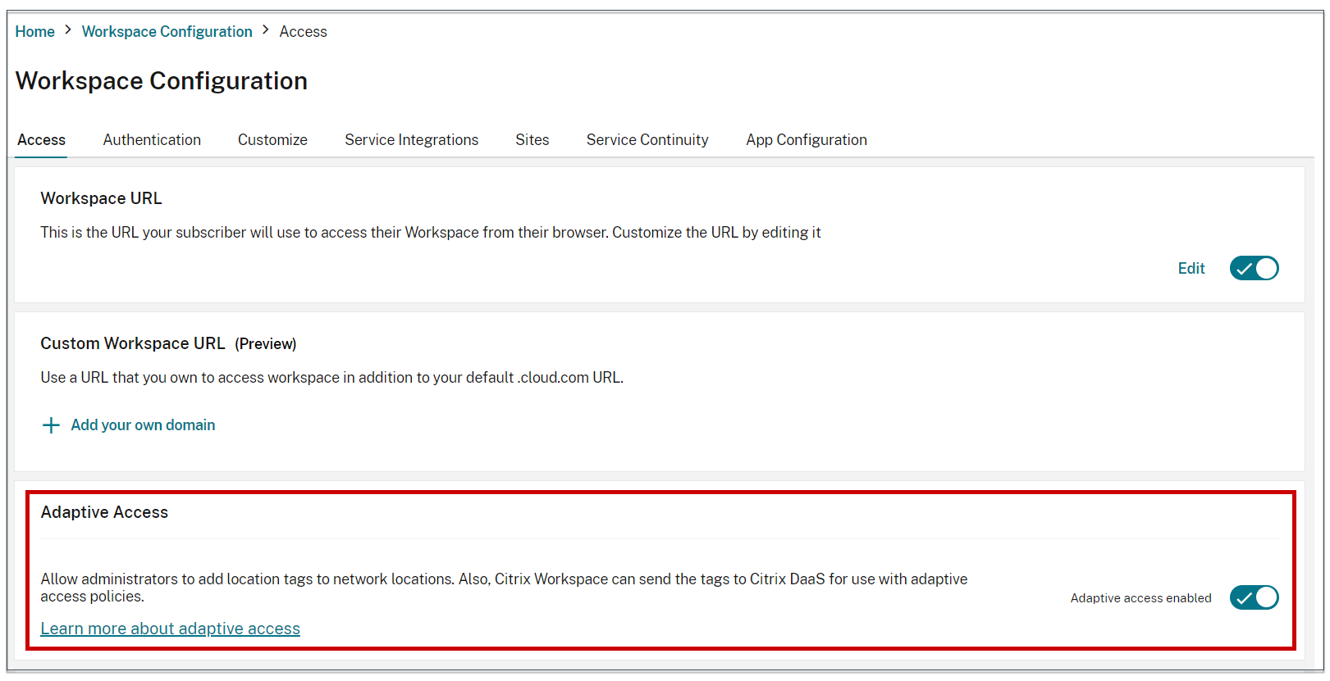Screen dimensions: 1330x681
Task: Open the Authentication tab
Action: point(152,140)
